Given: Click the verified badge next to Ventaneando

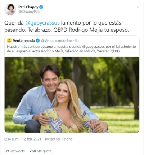Looking at the screenshot, I should [38, 41].
